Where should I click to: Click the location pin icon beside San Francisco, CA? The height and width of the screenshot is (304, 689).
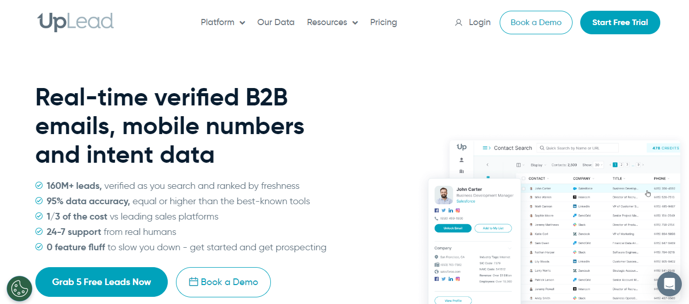tap(436, 257)
